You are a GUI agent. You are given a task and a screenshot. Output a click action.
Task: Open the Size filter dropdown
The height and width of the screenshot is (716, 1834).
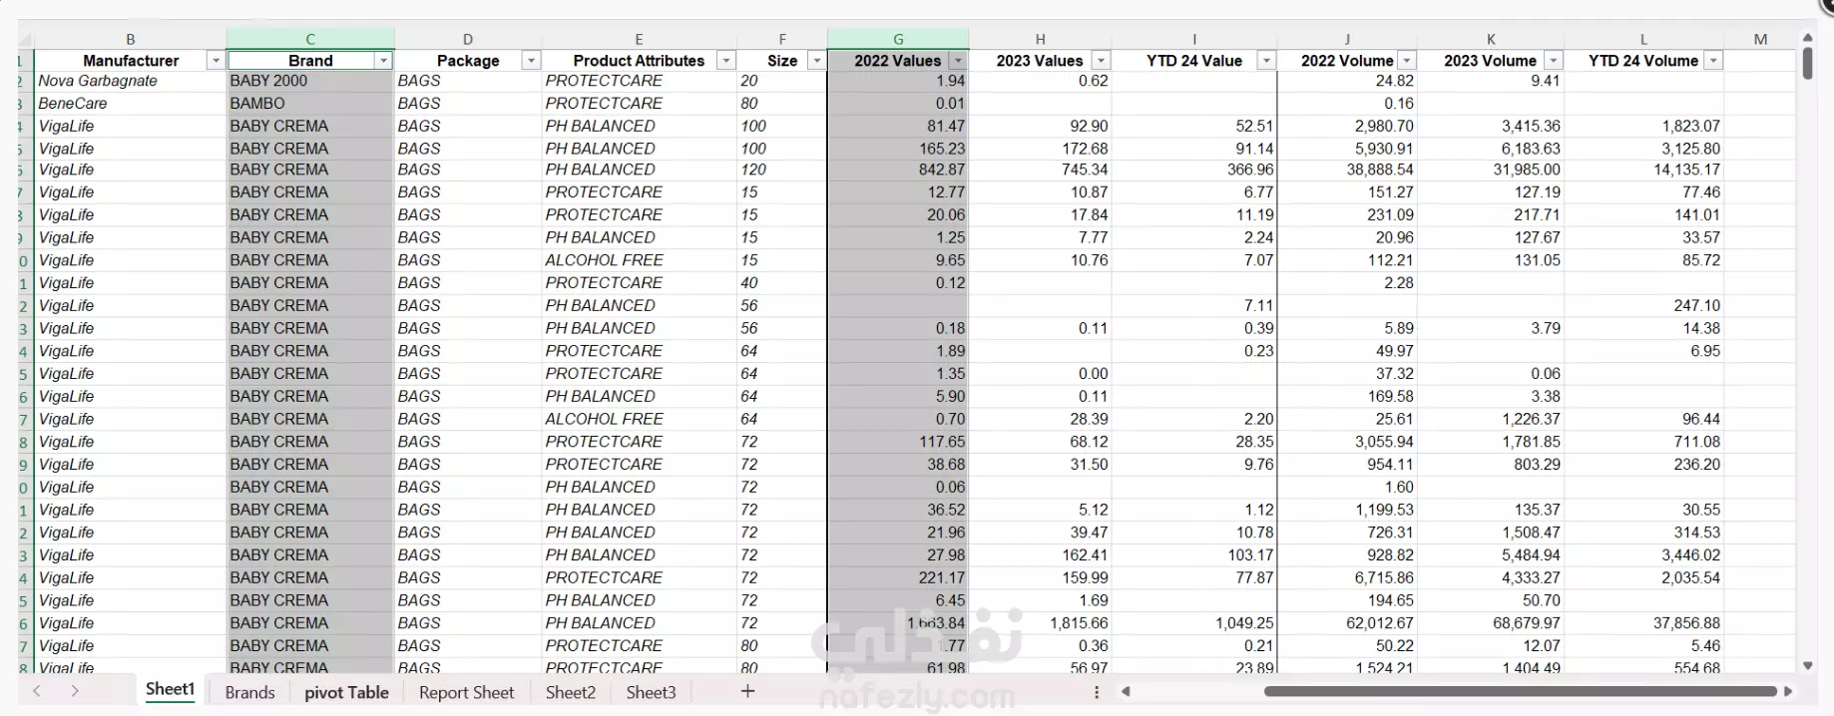coord(816,61)
